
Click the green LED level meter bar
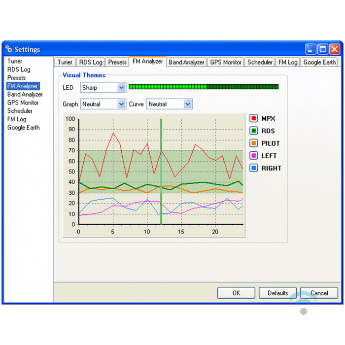pyautogui.click(x=204, y=87)
